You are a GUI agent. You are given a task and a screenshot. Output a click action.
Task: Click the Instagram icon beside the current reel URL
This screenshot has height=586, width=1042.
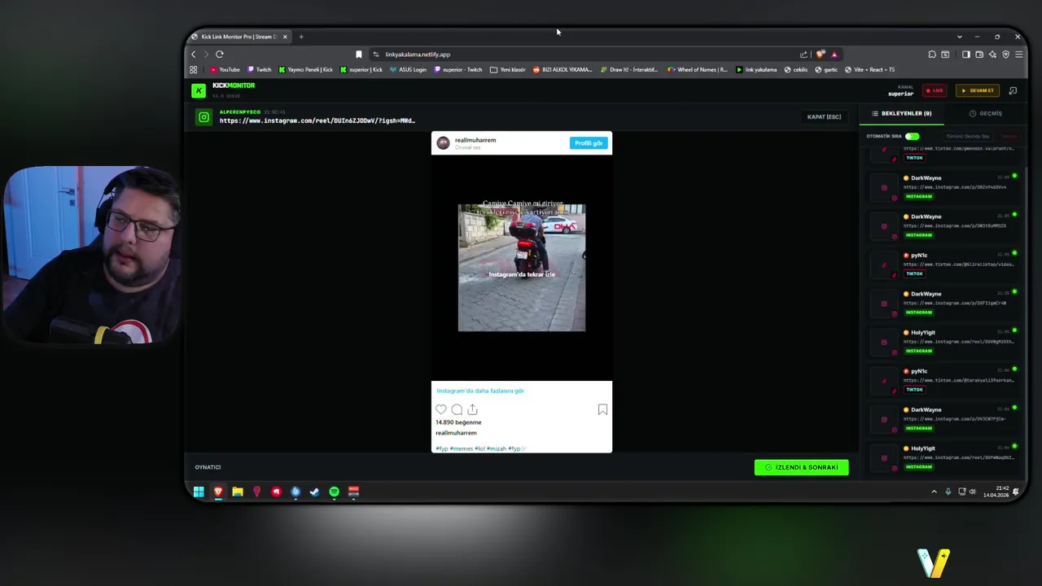coord(204,117)
